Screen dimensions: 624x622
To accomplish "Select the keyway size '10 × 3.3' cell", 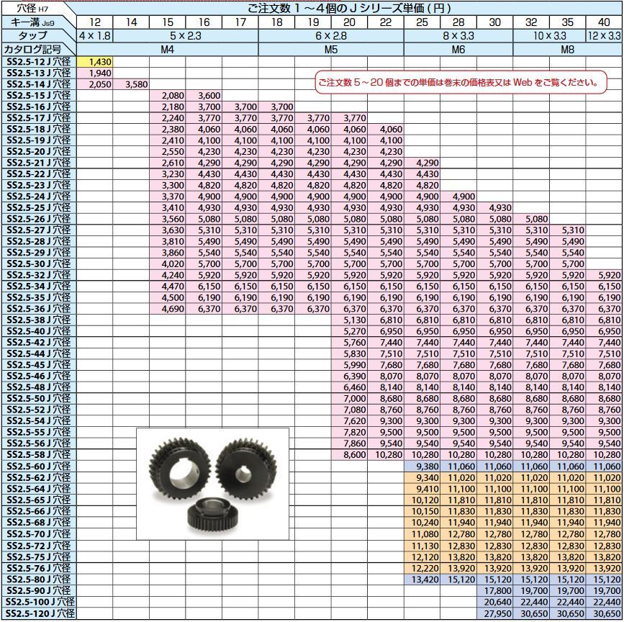I will tap(549, 36).
